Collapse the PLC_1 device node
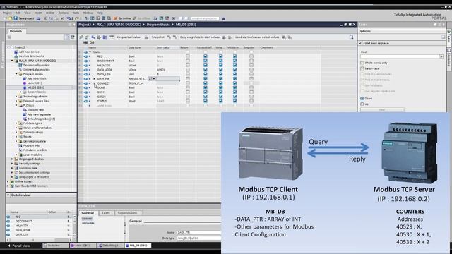Screen dimensions: 452x254 click(x=12, y=61)
